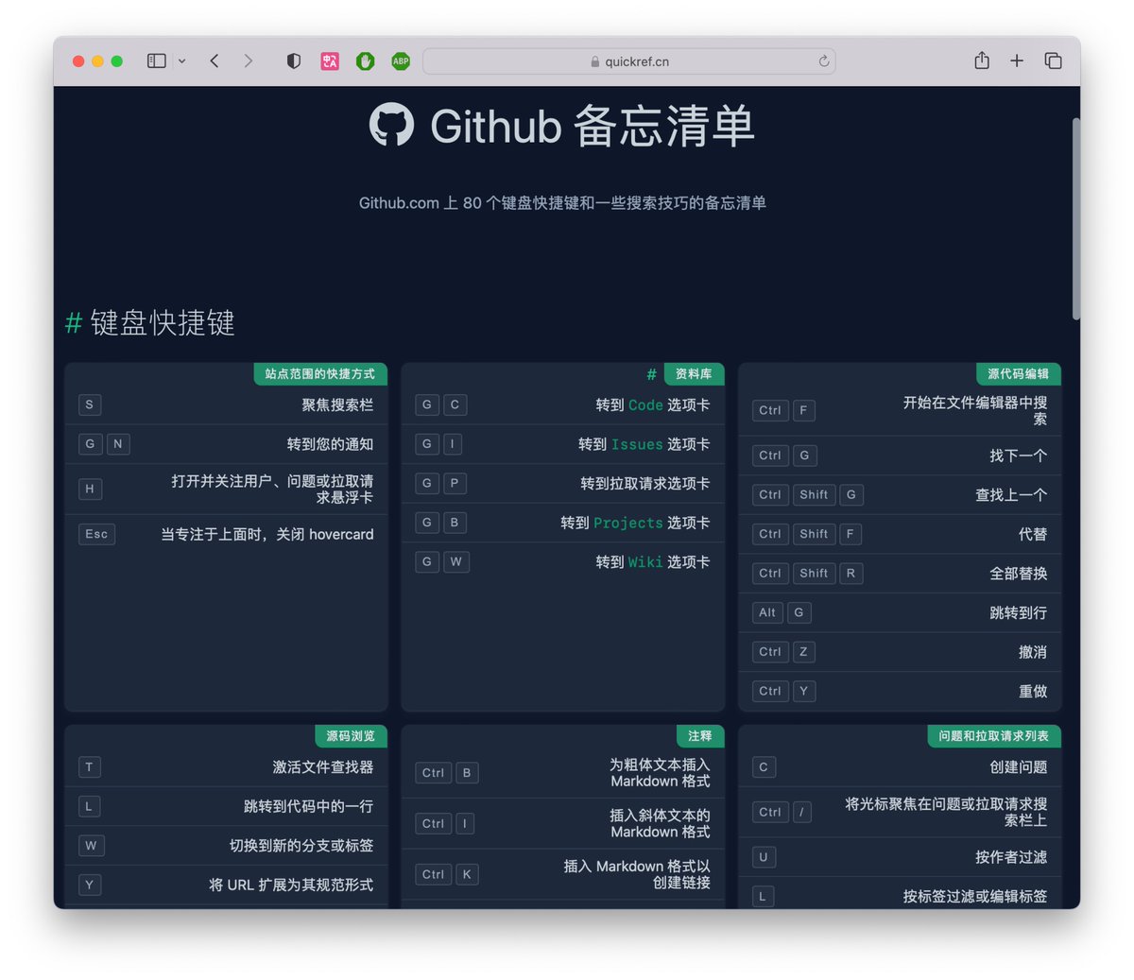Viewport: 1134px width, 980px height.
Task: Open a new tab with plus icon
Action: [1017, 60]
